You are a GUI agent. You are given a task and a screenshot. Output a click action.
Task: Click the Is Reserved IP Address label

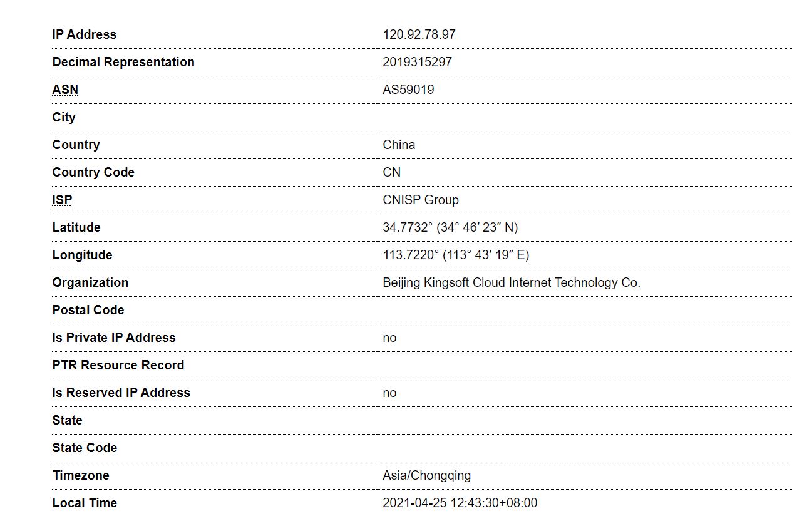[x=121, y=393]
